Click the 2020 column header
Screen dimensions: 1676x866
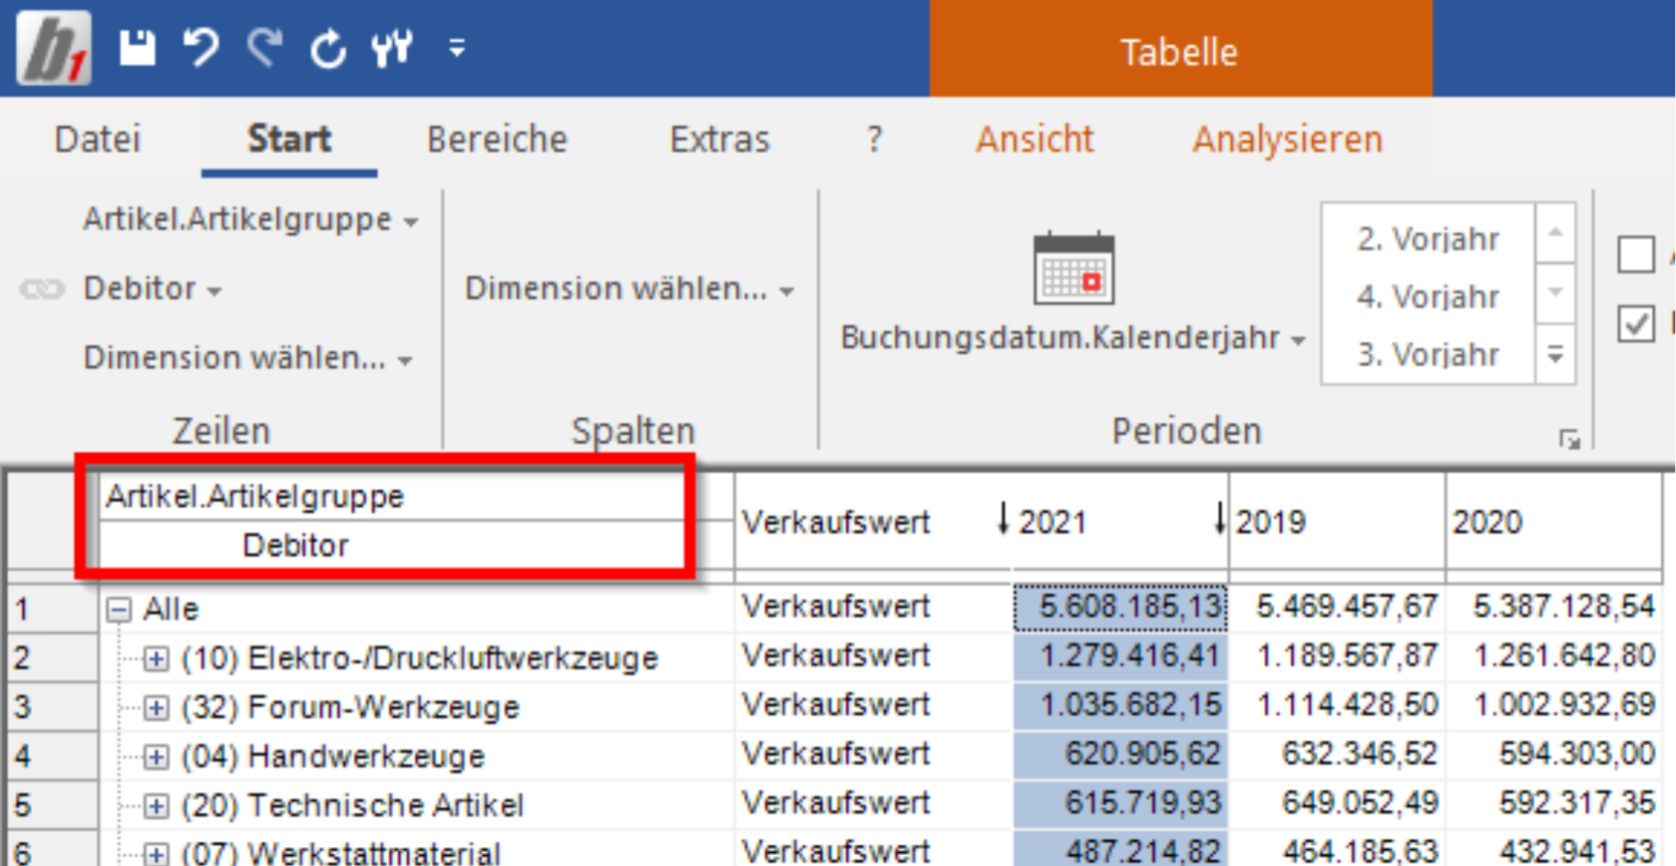click(1554, 522)
